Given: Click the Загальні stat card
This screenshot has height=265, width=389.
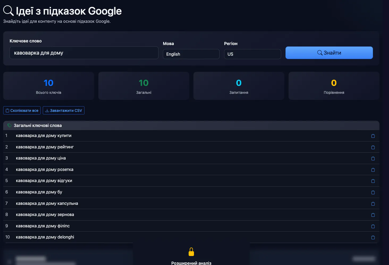Looking at the screenshot, I should [144, 86].
